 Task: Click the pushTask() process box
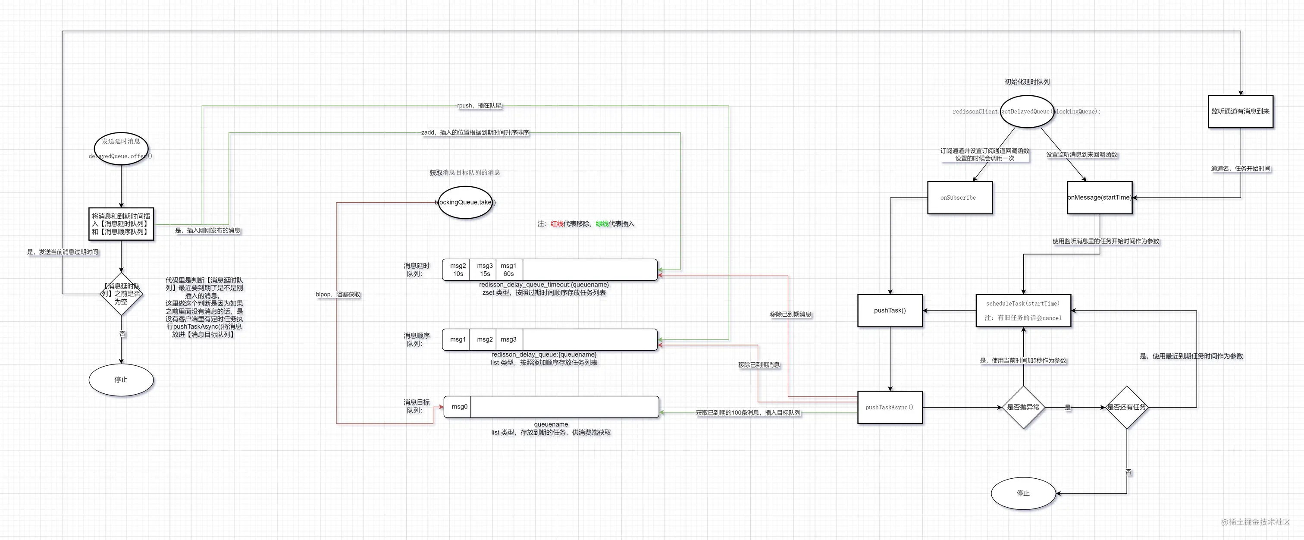[x=890, y=310]
